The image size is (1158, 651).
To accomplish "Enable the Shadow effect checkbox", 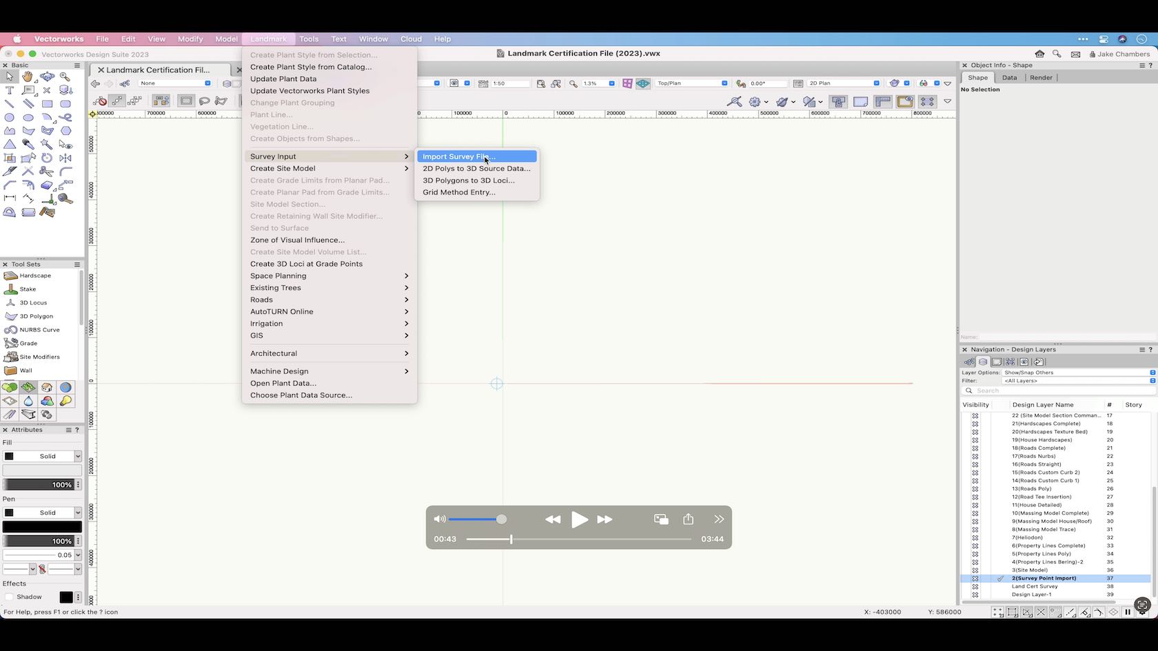I will click(x=9, y=597).
